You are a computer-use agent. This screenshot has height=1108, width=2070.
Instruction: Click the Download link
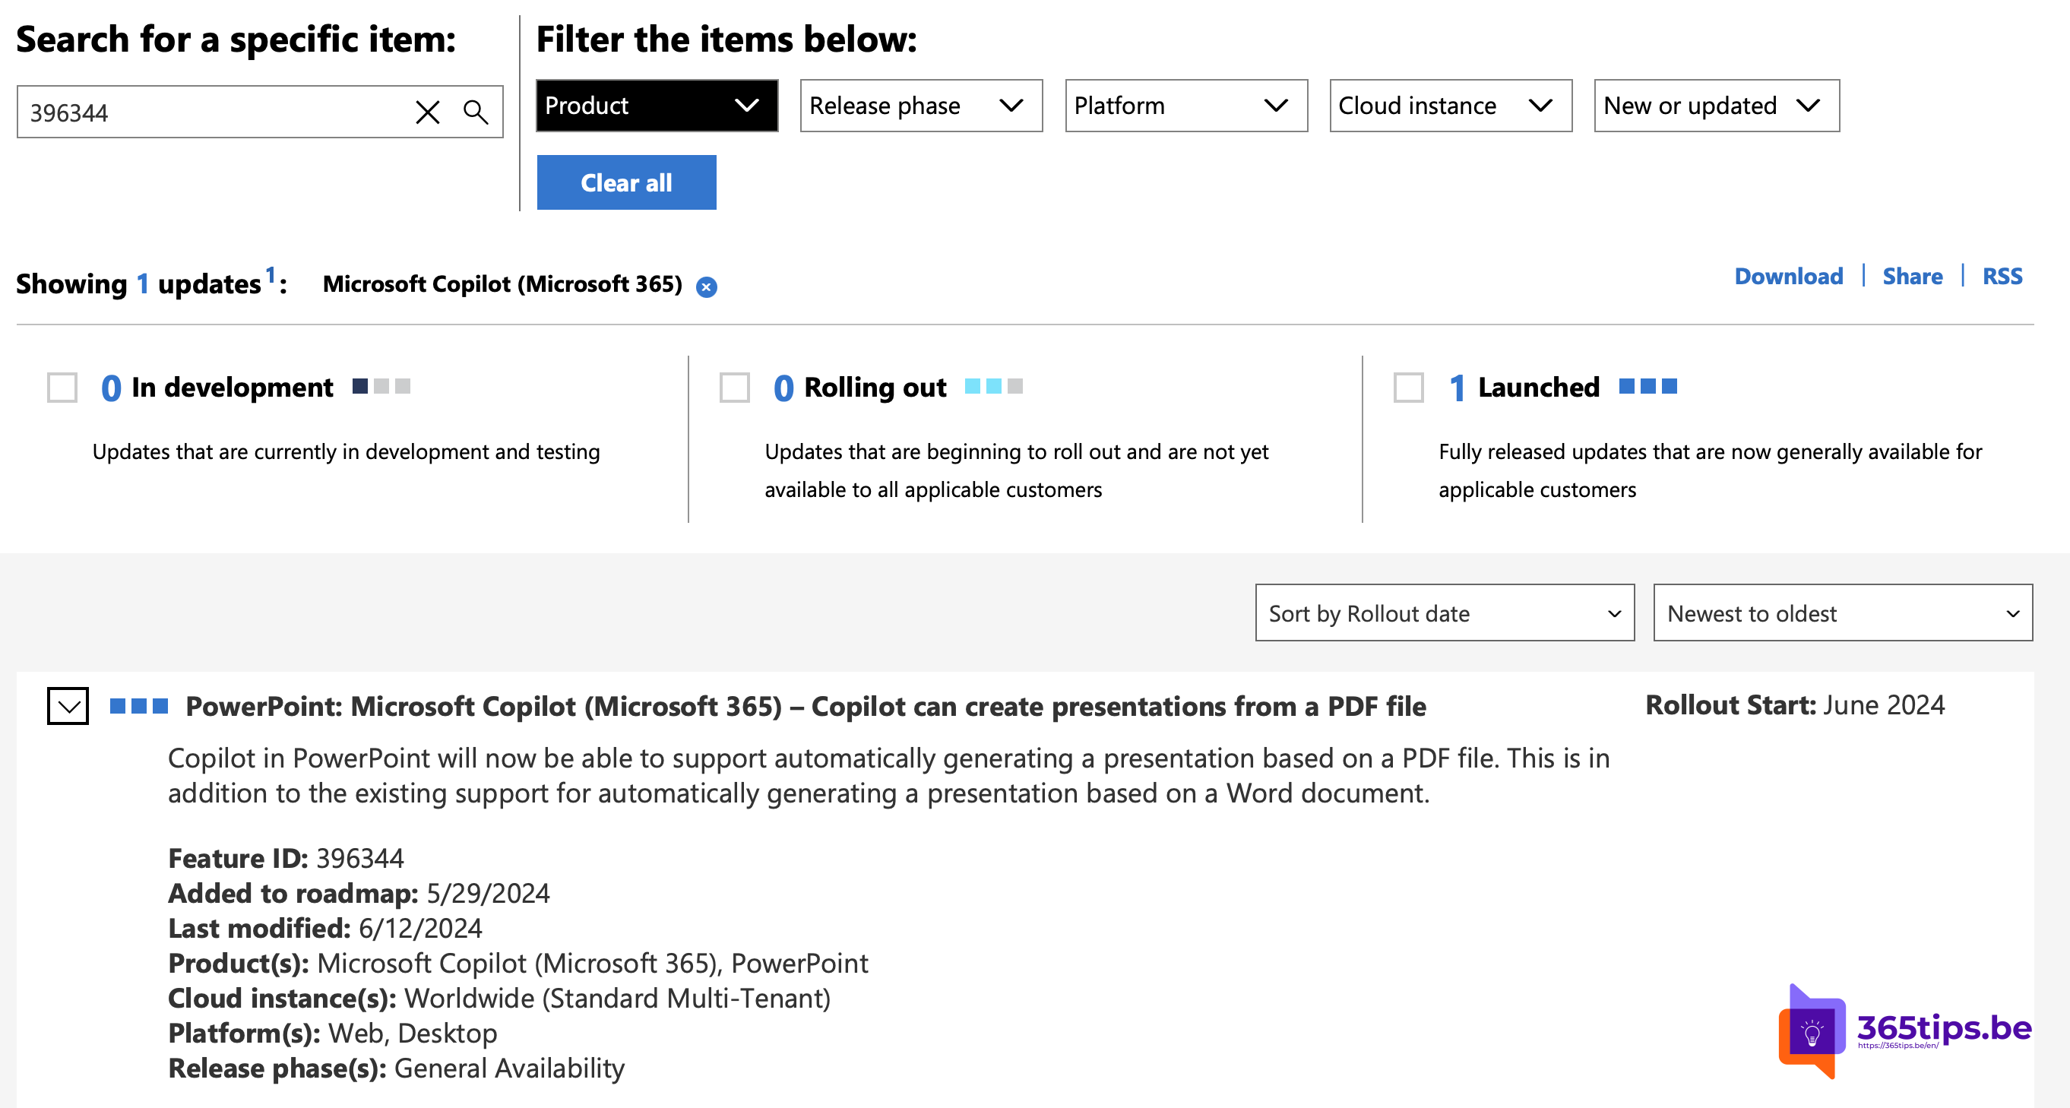click(x=1788, y=277)
